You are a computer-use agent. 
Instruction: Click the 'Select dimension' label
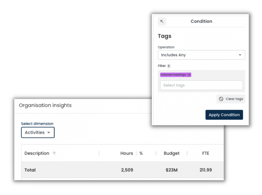(37, 124)
